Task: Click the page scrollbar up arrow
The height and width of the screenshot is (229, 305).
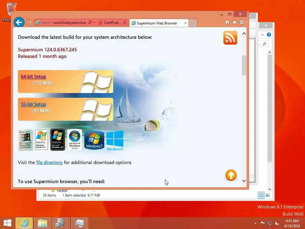Action: [x=244, y=34]
